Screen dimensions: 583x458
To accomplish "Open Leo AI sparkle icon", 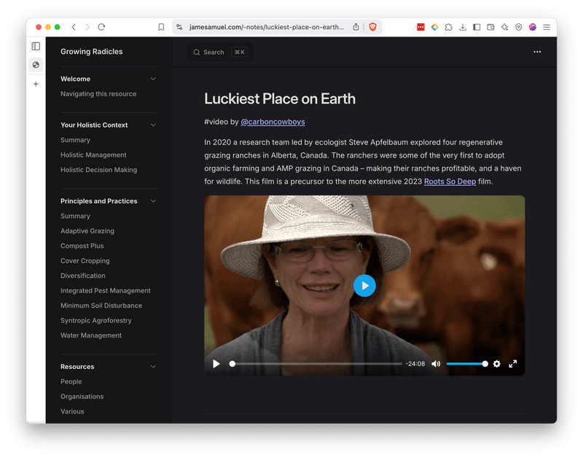I will [x=504, y=27].
